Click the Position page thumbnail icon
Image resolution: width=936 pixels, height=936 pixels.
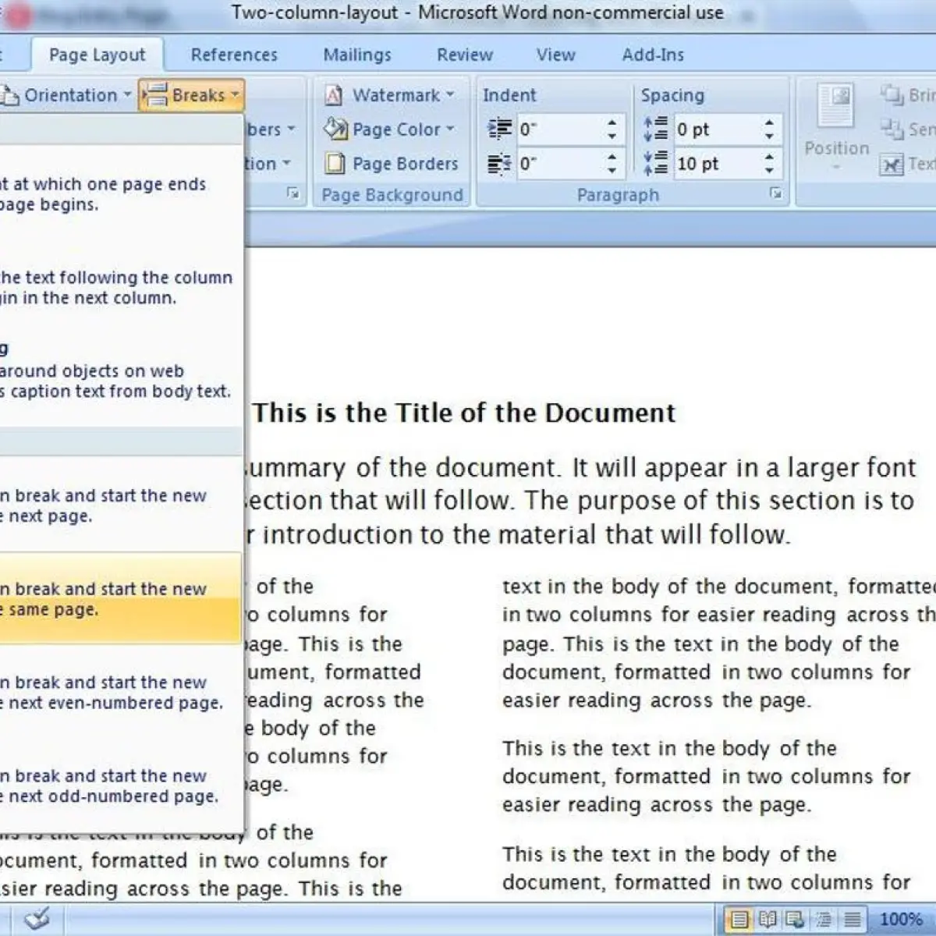(x=836, y=107)
